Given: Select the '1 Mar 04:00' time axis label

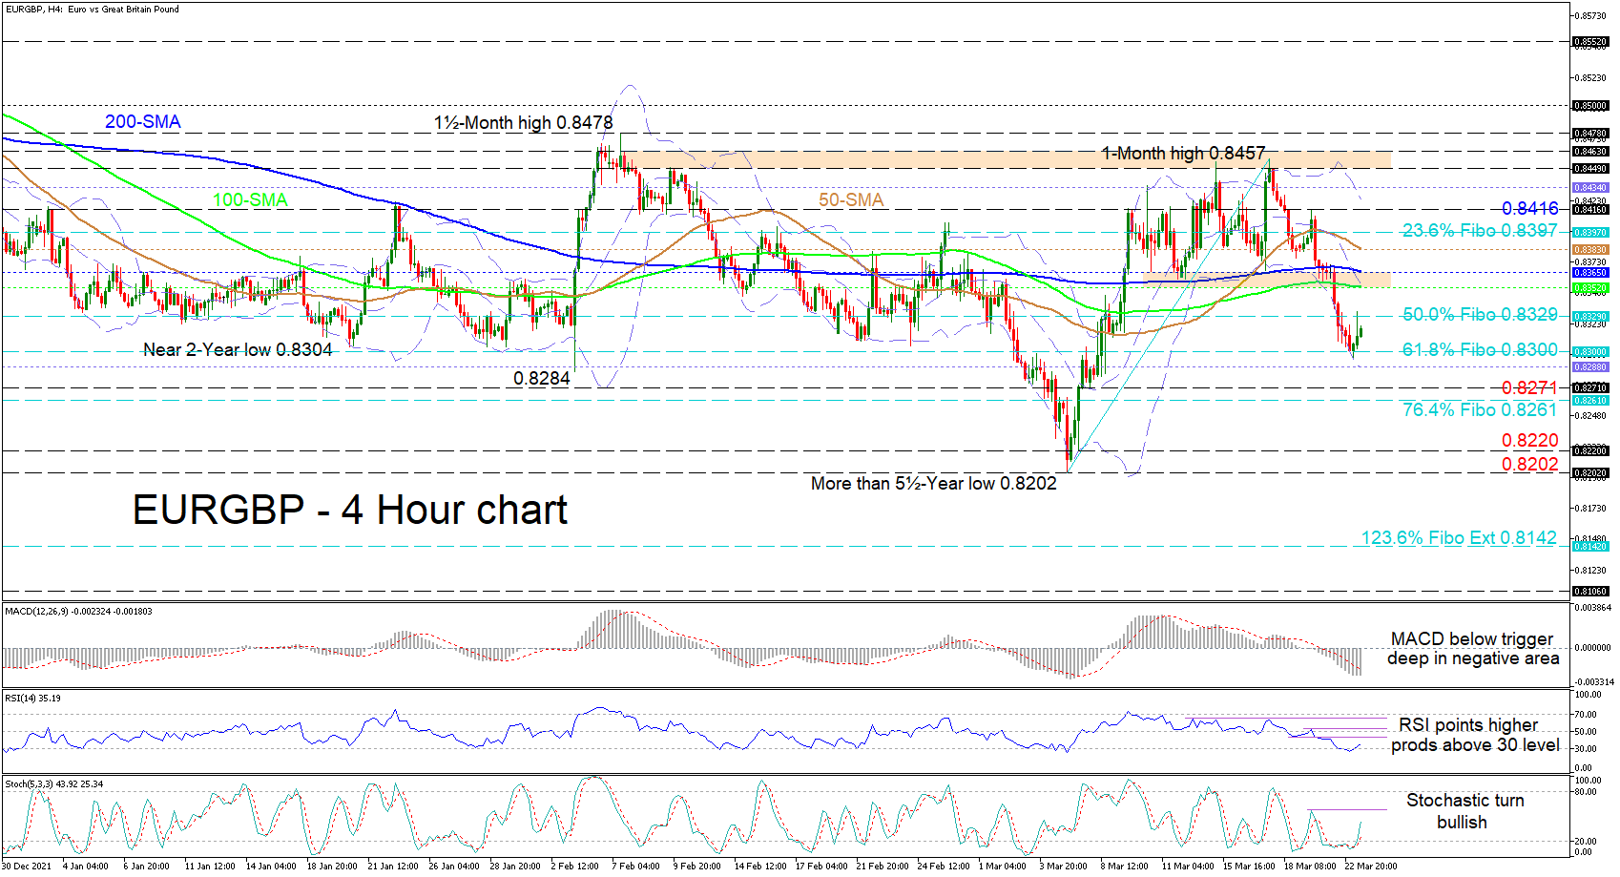Looking at the screenshot, I should coord(1003,867).
